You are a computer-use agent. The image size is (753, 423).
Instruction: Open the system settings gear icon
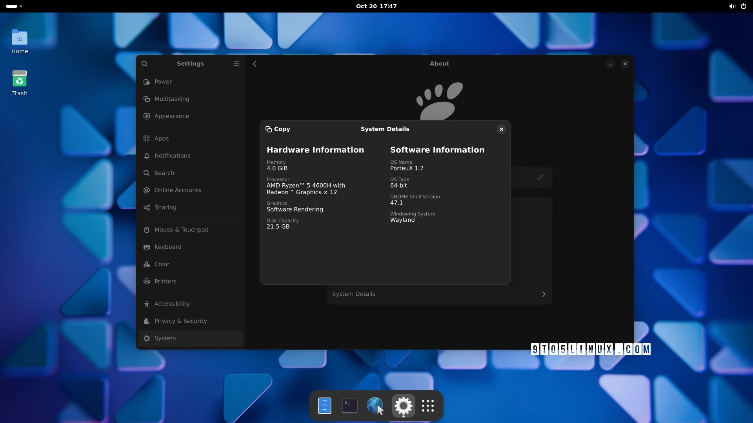coord(402,405)
